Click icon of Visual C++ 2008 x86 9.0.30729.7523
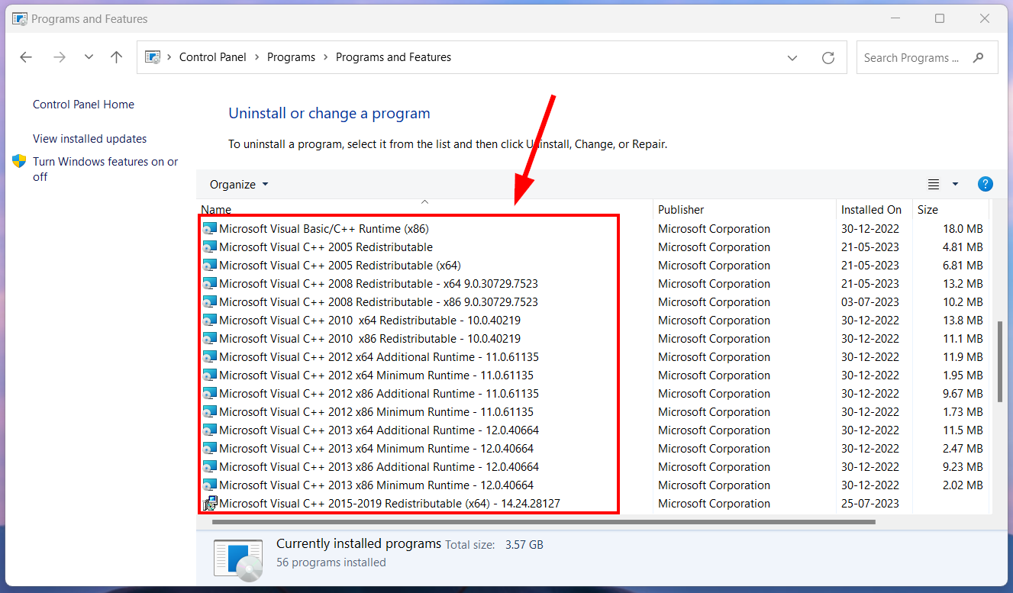This screenshot has width=1013, height=593. click(x=209, y=301)
